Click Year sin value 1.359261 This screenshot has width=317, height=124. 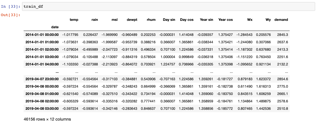(206, 79)
